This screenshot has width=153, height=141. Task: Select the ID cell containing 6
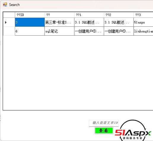pos(30,31)
